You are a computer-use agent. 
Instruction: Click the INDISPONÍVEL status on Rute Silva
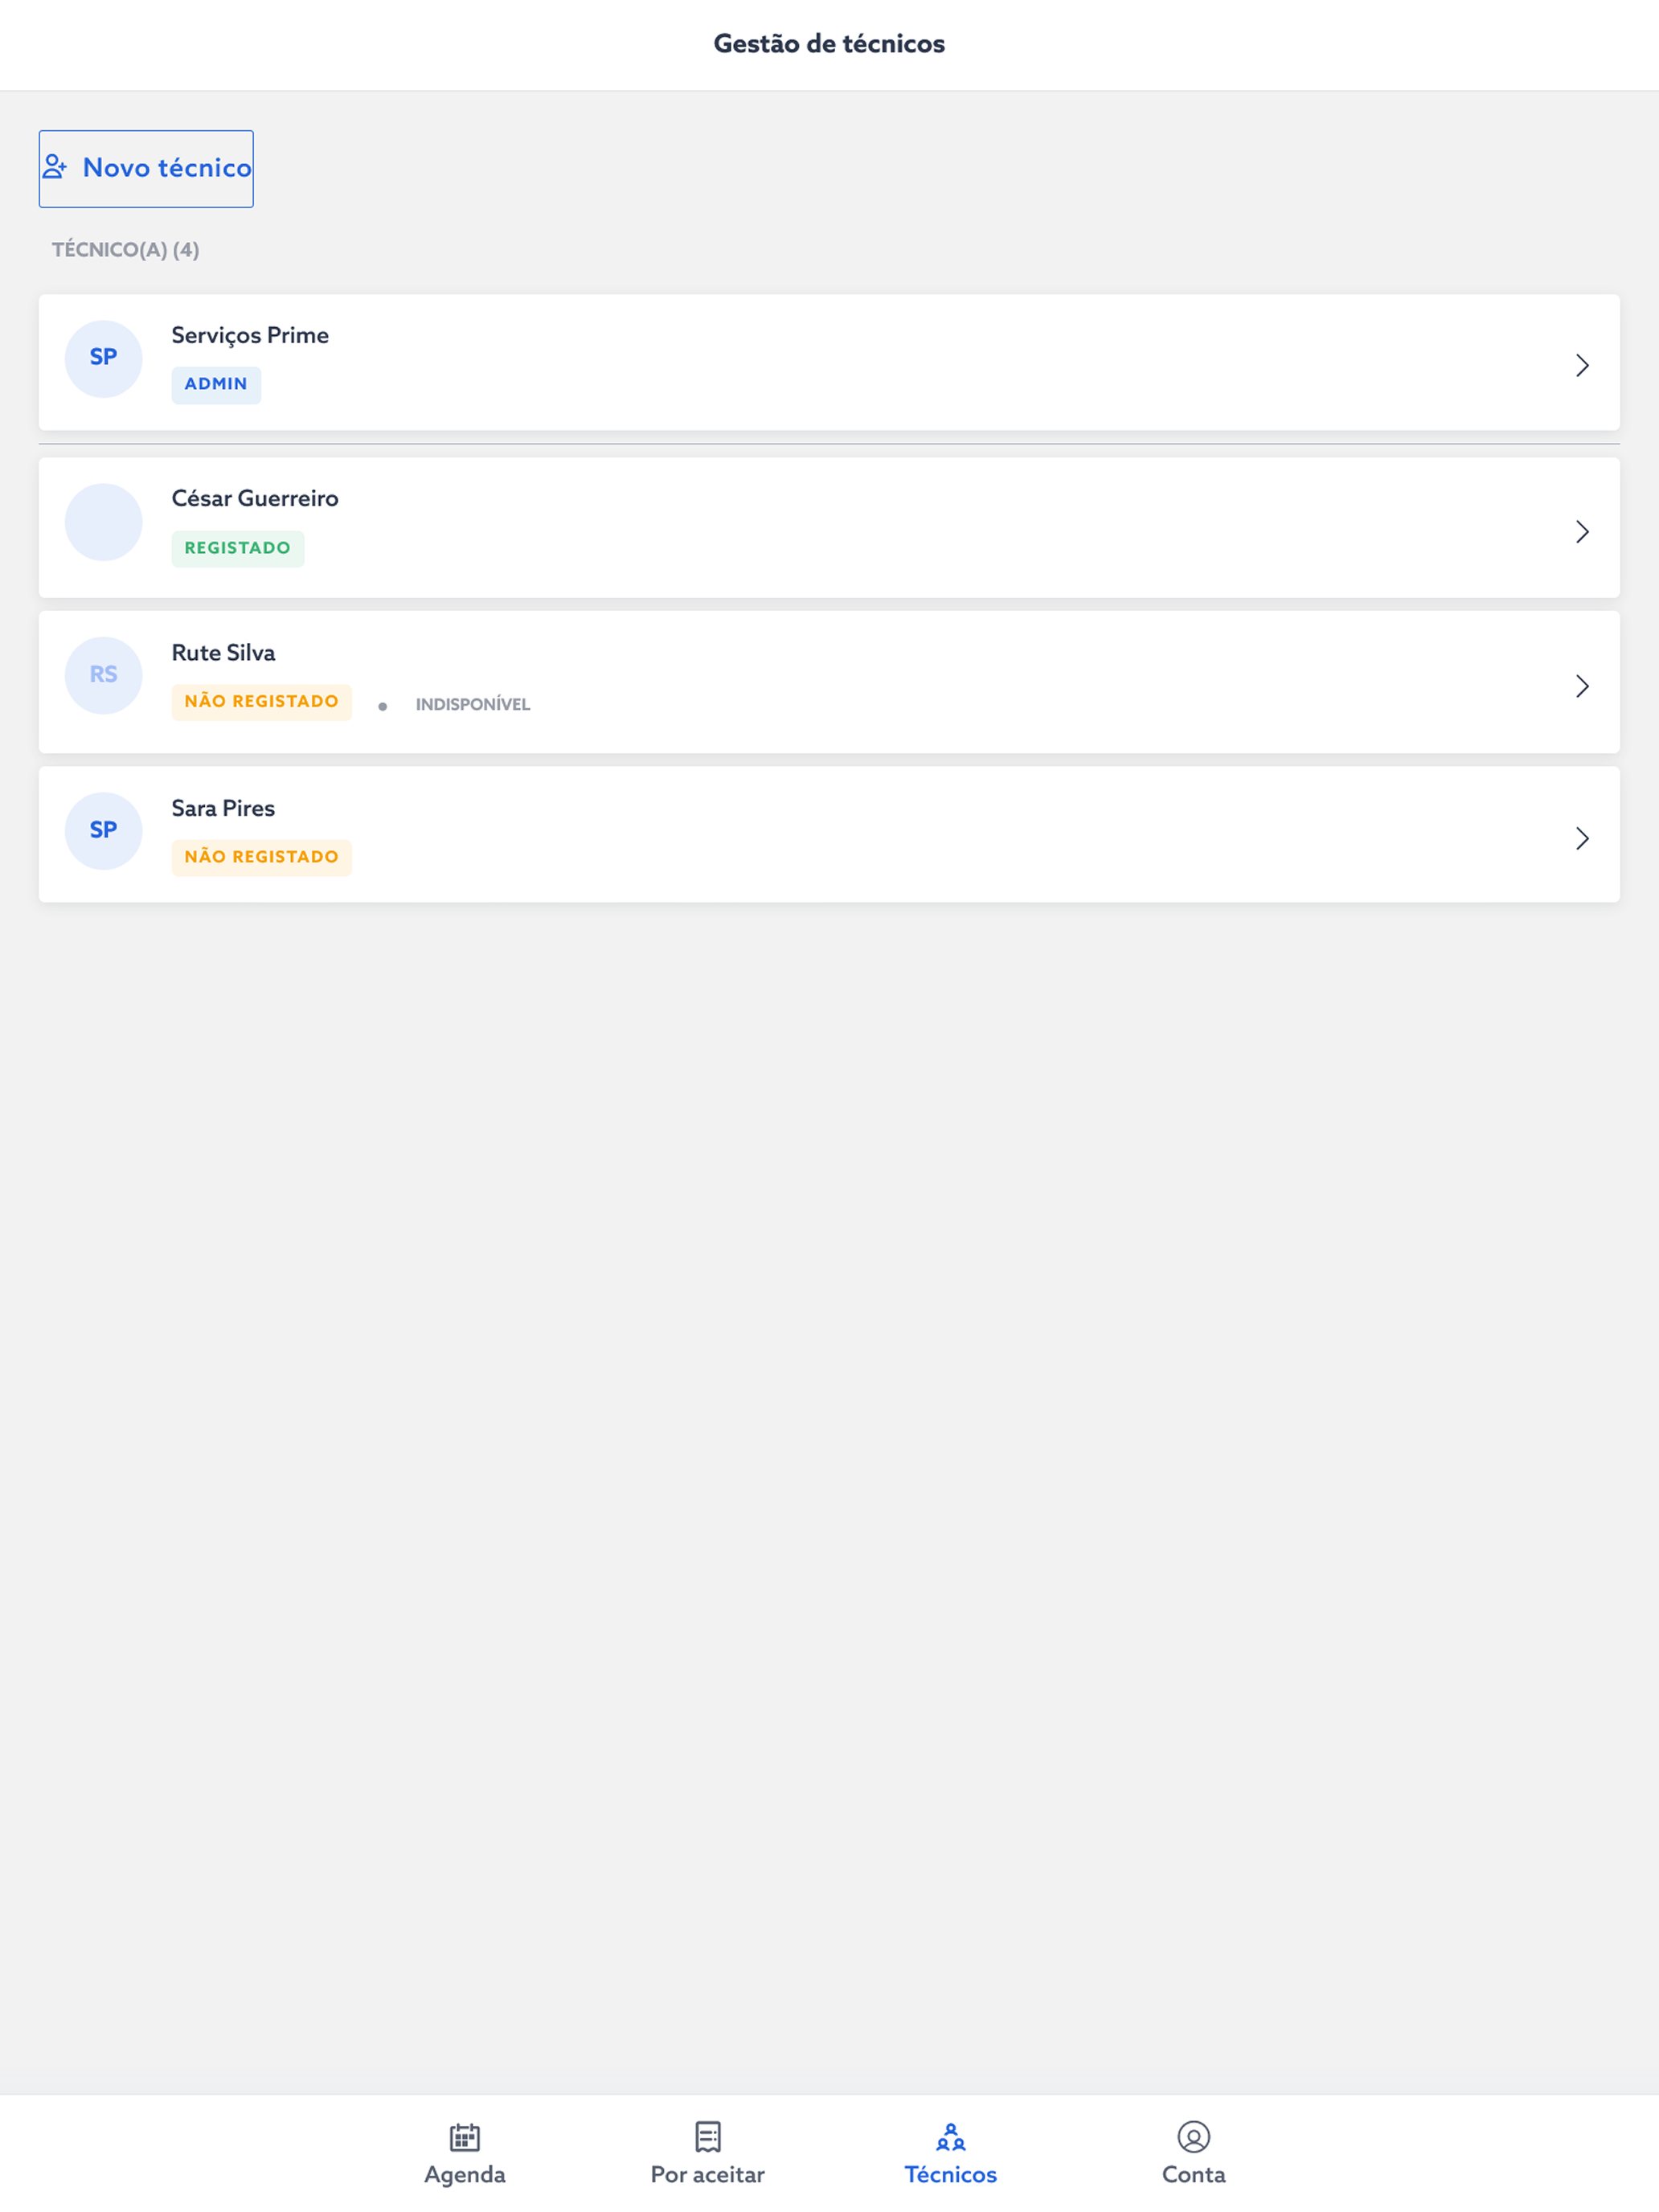point(473,704)
